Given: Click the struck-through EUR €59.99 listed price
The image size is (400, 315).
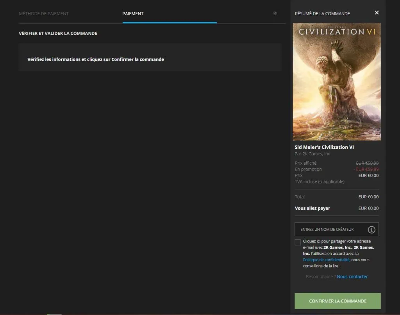Looking at the screenshot, I should coord(367,163).
